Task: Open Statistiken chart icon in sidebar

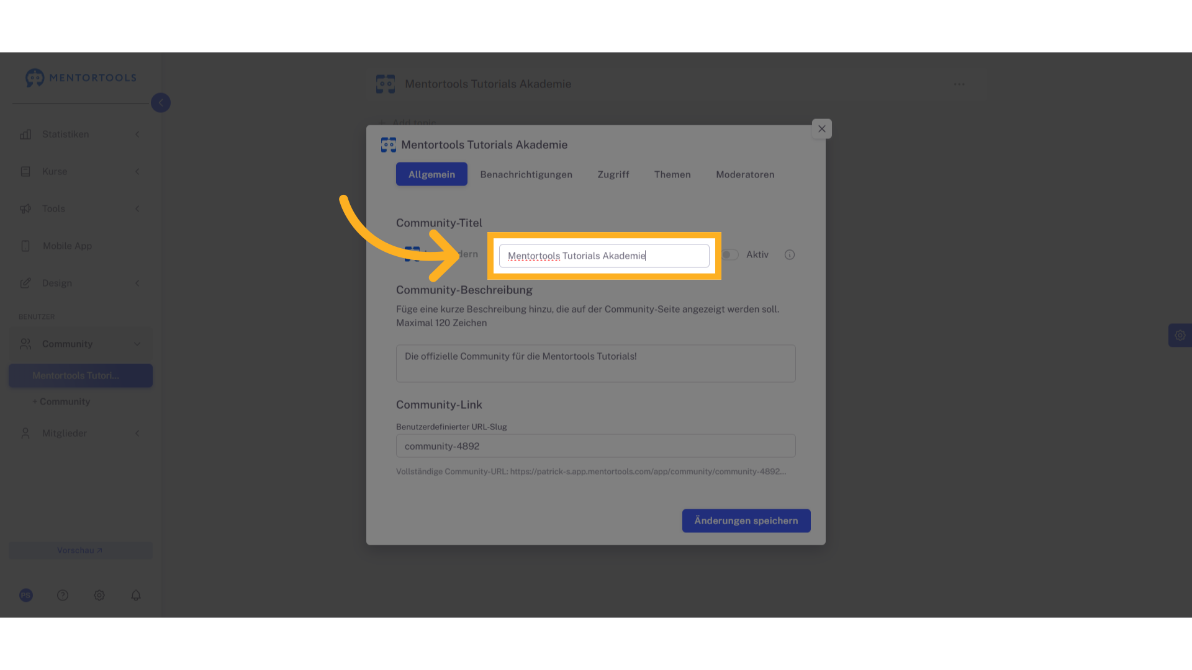Action: (25, 135)
